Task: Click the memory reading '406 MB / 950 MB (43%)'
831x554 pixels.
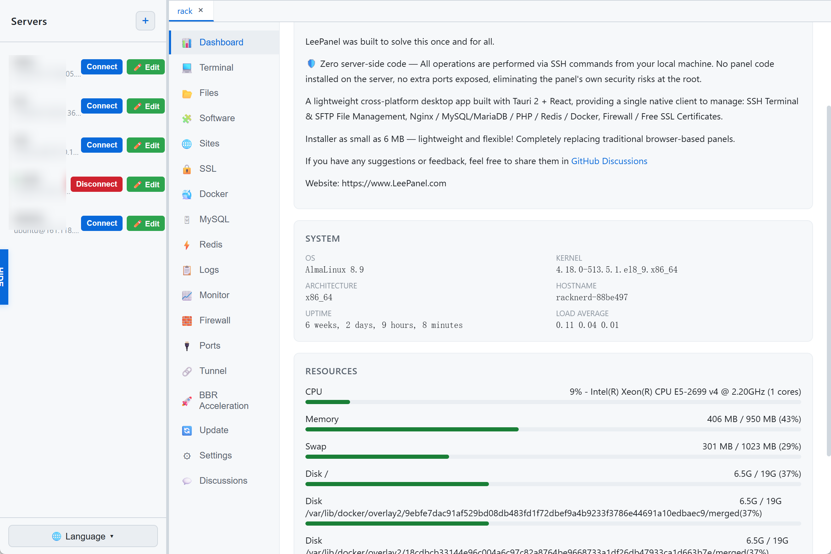Action: [x=754, y=419]
